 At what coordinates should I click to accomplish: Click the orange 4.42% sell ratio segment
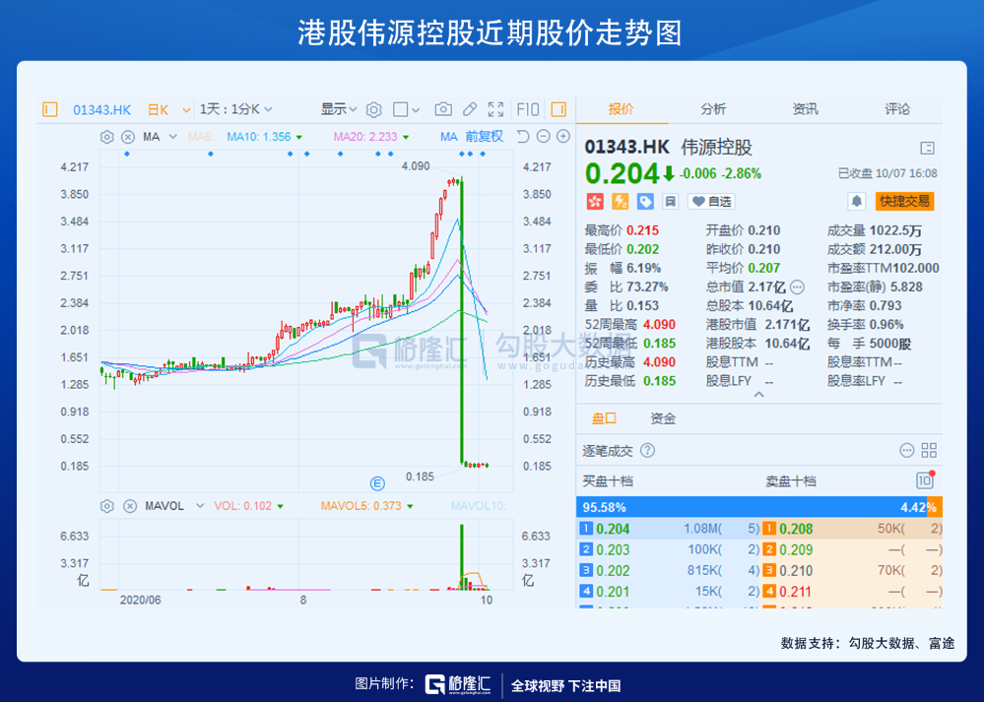coord(935,507)
